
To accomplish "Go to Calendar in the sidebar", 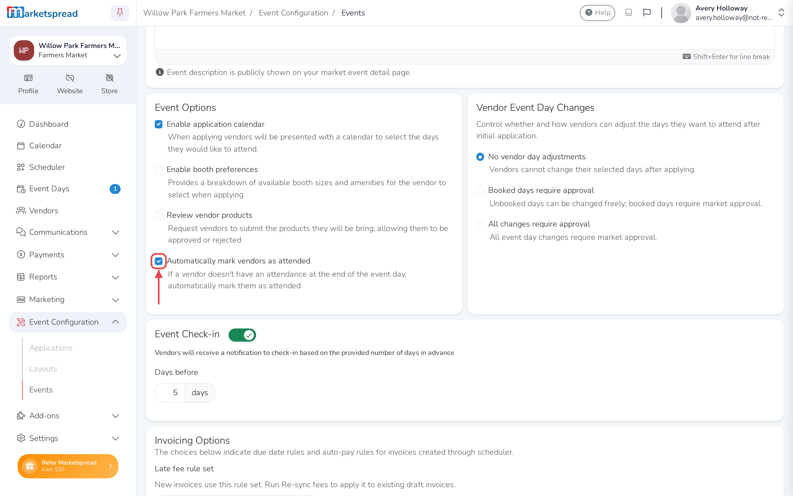I will point(68,146).
